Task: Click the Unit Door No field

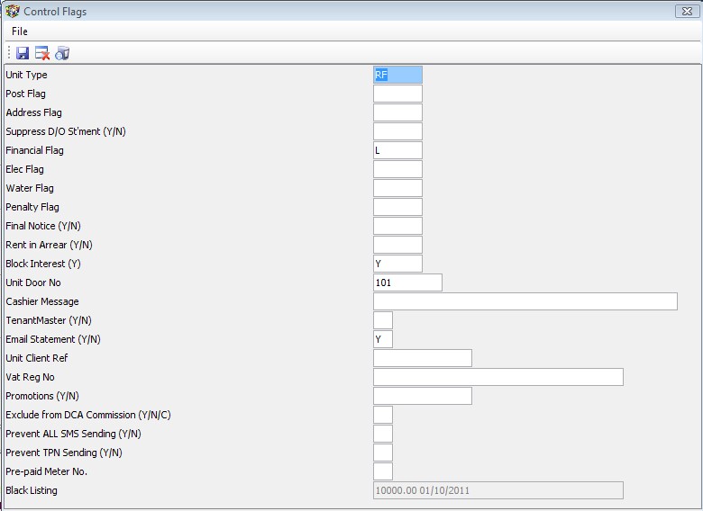Action: (x=407, y=283)
